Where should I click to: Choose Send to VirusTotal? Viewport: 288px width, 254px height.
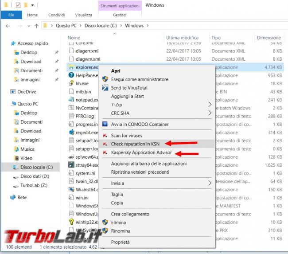click(x=129, y=88)
